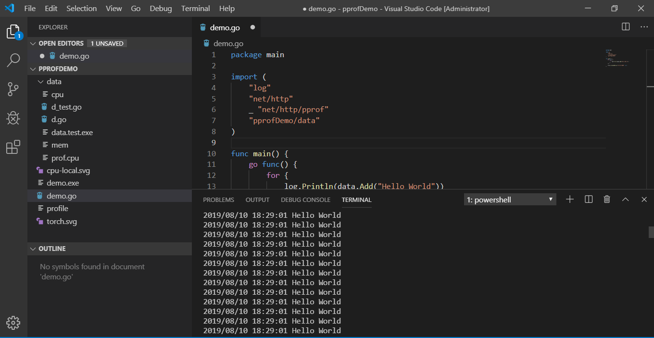
Task: Open the Manage gear icon
Action: 13,323
